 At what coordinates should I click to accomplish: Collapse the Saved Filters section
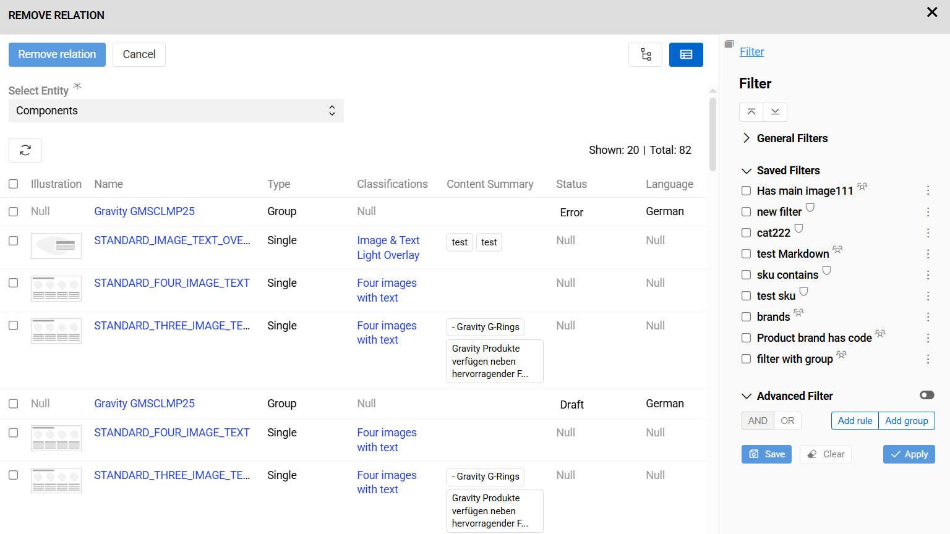(x=747, y=171)
